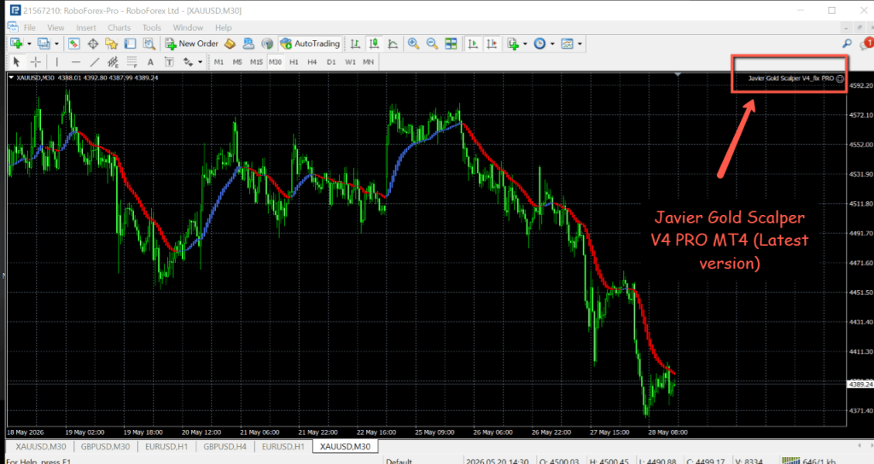Toggle Chart Shift icon
This screenshot has width=874, height=464.
click(492, 43)
